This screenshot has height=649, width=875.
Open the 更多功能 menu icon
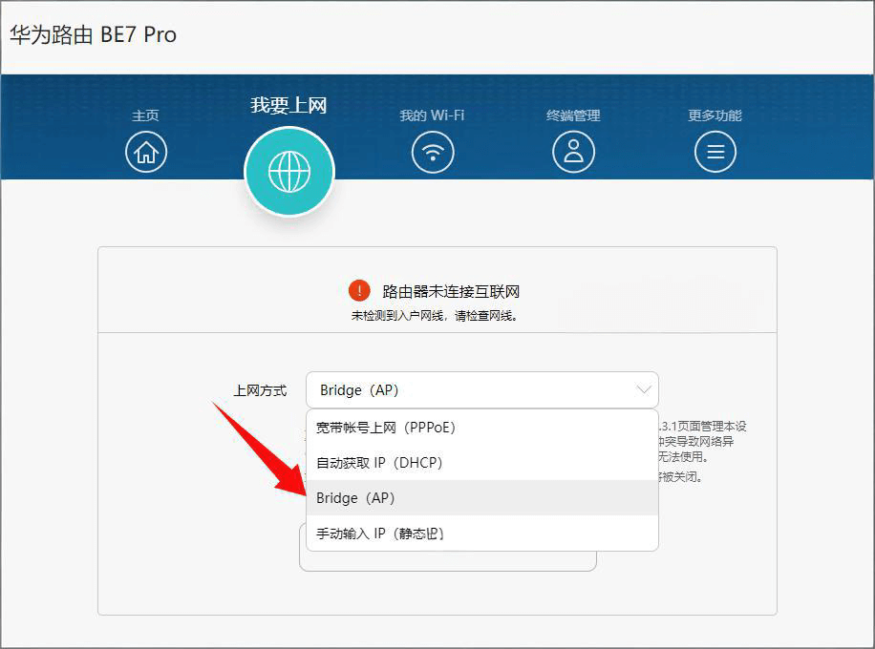click(715, 152)
